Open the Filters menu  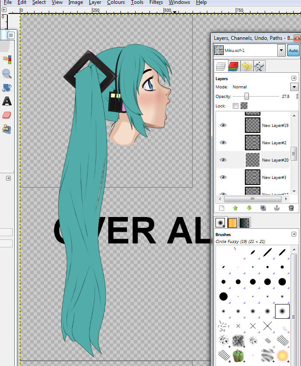pos(156,3)
